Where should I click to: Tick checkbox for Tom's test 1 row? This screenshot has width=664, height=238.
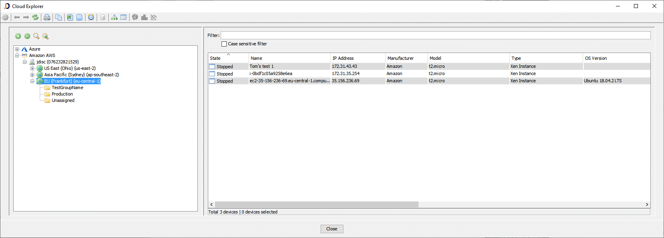tap(212, 67)
